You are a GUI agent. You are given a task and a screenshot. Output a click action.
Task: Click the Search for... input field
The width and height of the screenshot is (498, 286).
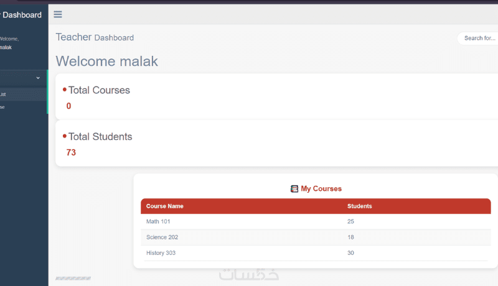478,38
